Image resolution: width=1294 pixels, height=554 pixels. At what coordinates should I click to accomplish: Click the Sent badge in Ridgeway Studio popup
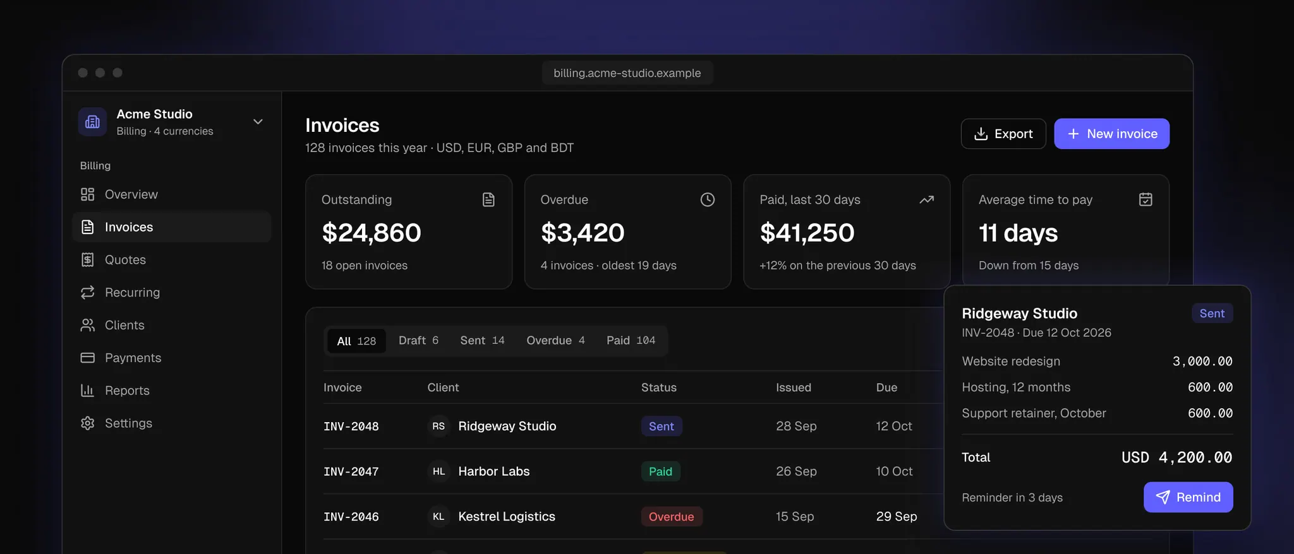tap(1212, 314)
